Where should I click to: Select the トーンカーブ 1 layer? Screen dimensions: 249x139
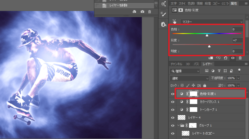pos(211,110)
